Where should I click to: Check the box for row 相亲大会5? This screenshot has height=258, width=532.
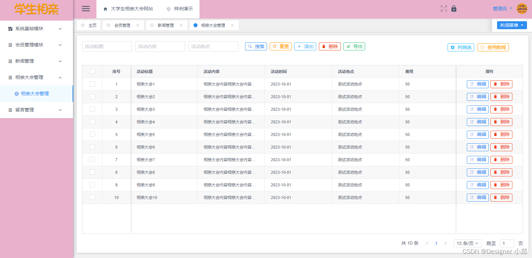pyautogui.click(x=92, y=134)
